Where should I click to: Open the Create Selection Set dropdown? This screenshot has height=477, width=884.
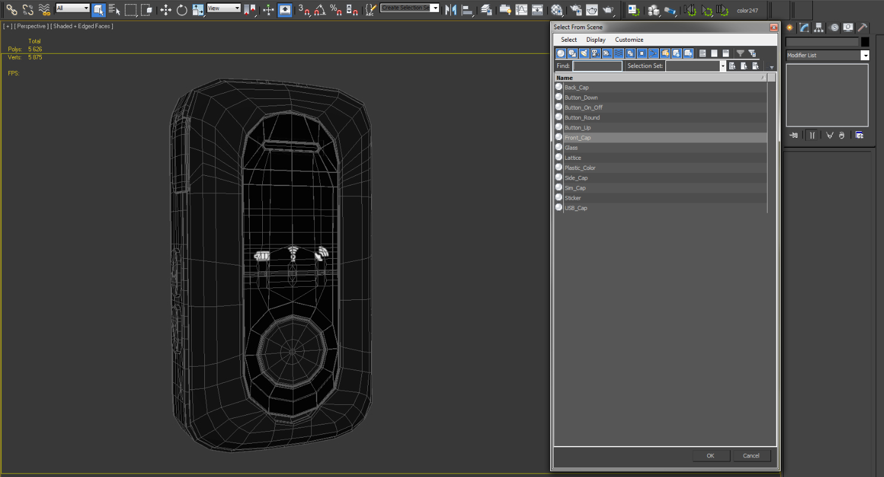point(410,8)
